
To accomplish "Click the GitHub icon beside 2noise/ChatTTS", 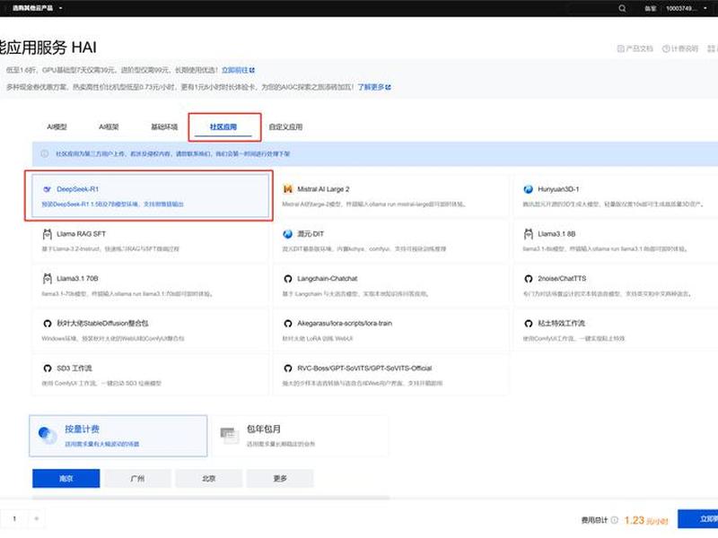I will coord(528,279).
